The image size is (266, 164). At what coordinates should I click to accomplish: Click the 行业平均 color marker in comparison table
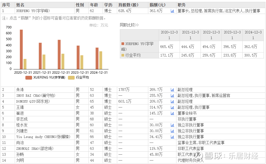click(123, 55)
